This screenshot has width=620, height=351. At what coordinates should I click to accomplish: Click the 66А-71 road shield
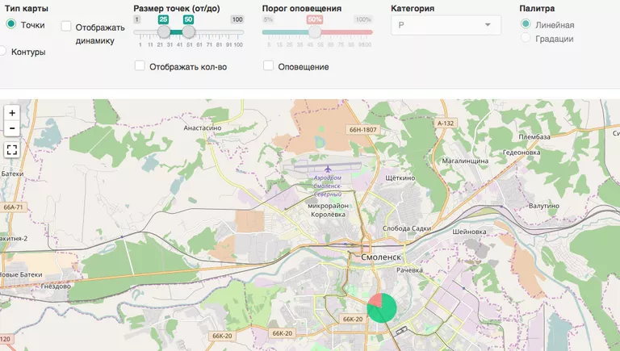pyautogui.click(x=13, y=207)
